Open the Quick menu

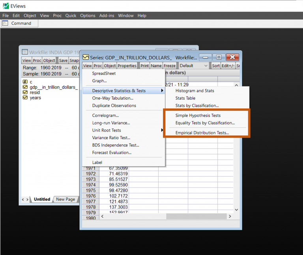click(x=71, y=15)
